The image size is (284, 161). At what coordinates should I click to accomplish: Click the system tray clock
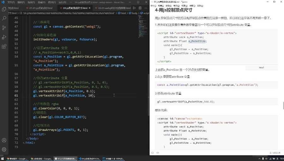[x=282, y=159]
